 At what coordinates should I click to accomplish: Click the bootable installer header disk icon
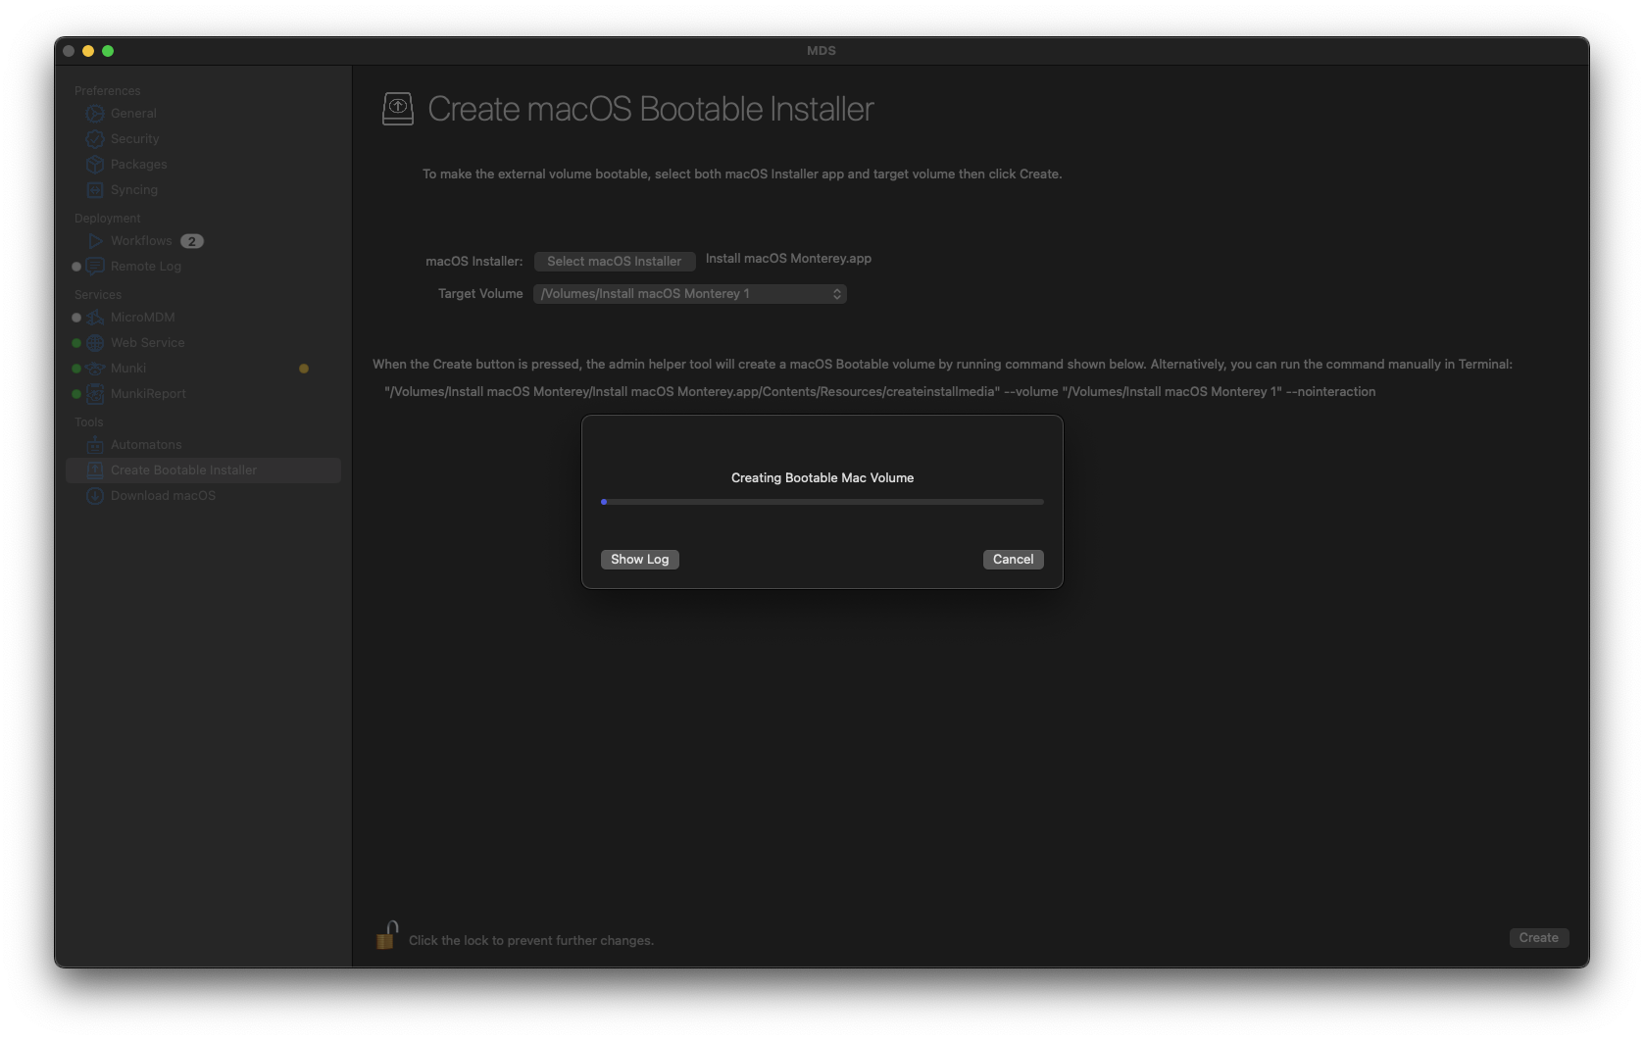(398, 109)
